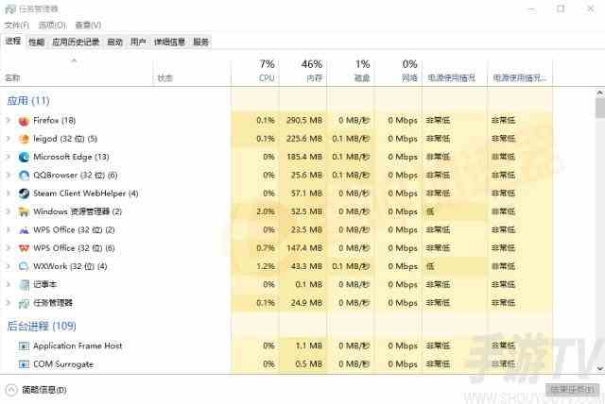605x404 pixels.
Task: Switch to the 详细信息 tab
Action: click(169, 42)
